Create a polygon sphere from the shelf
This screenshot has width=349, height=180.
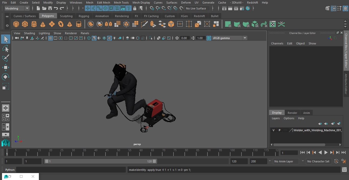[16, 24]
